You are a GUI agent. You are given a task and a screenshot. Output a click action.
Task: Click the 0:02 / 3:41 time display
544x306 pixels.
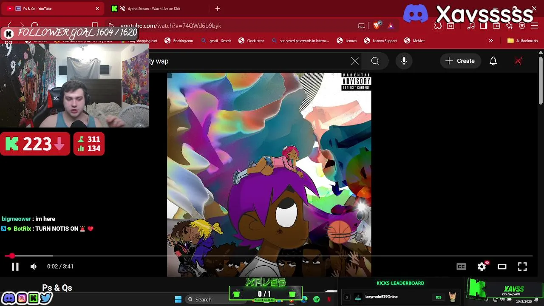coord(60,266)
